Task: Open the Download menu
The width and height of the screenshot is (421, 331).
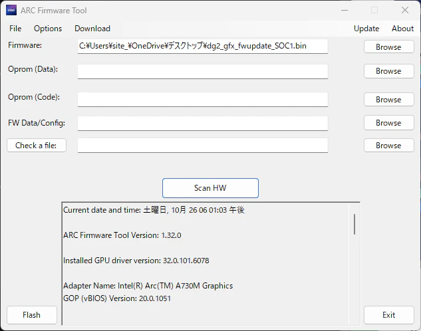Action: [x=92, y=29]
